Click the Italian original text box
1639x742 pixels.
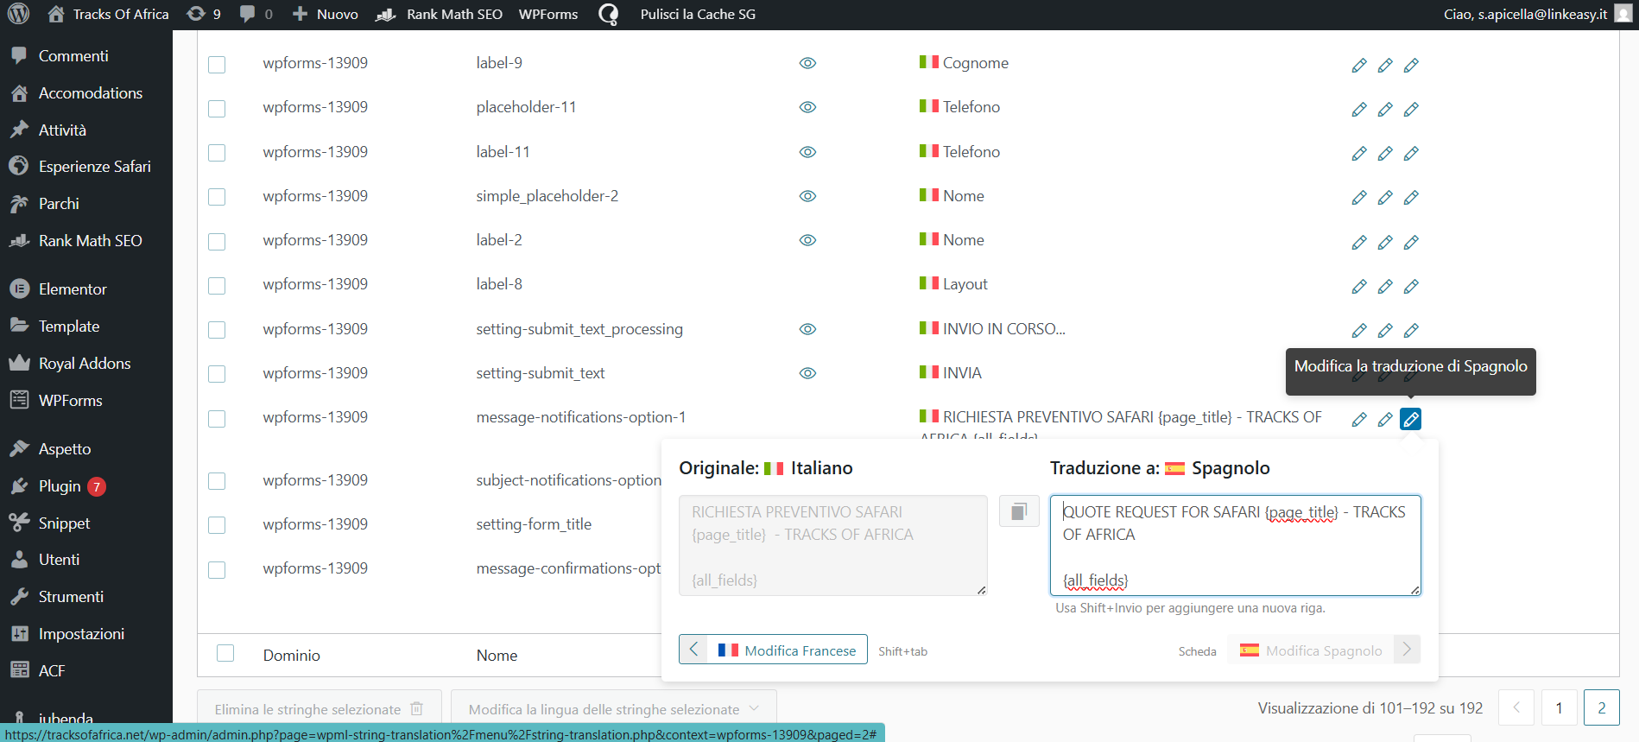833,545
